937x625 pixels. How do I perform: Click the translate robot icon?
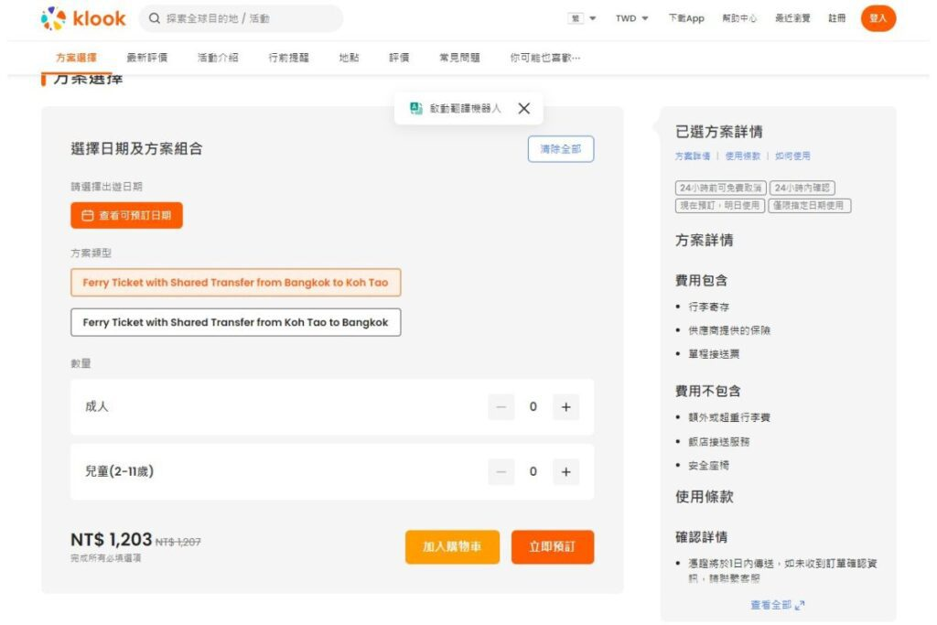pyautogui.click(x=416, y=108)
